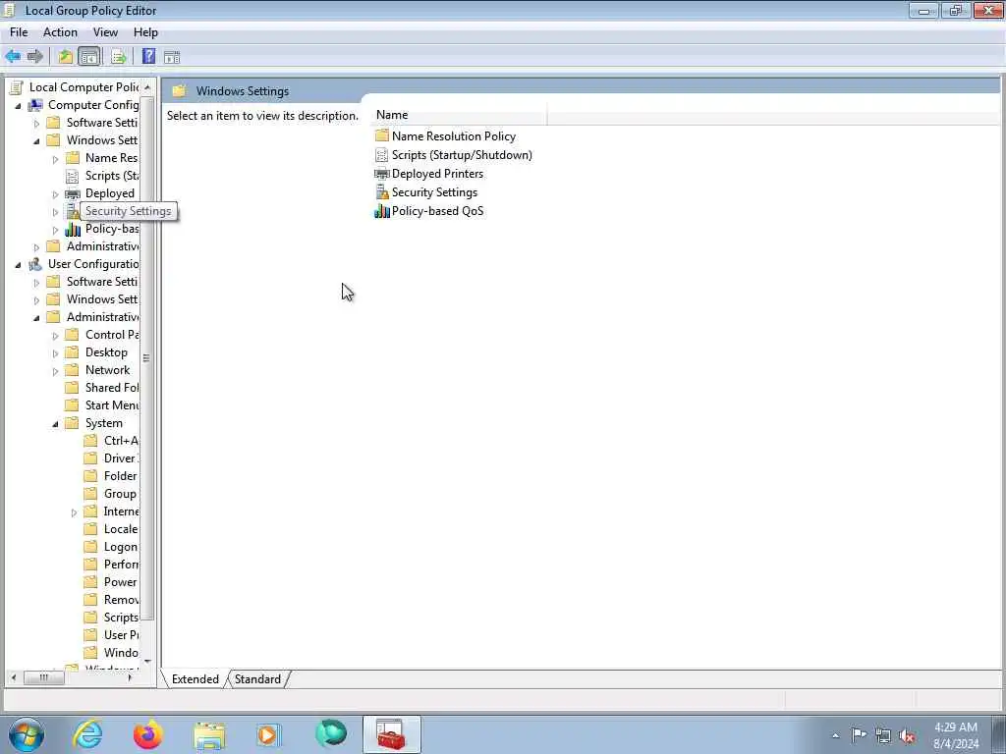Toggle Show/Hide Action Pane toolbar icon
Image resolution: width=1006 pixels, height=754 pixels.
click(172, 57)
